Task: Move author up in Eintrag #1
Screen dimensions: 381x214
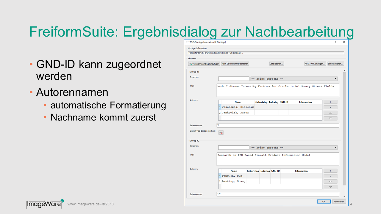Action: [x=330, y=113]
